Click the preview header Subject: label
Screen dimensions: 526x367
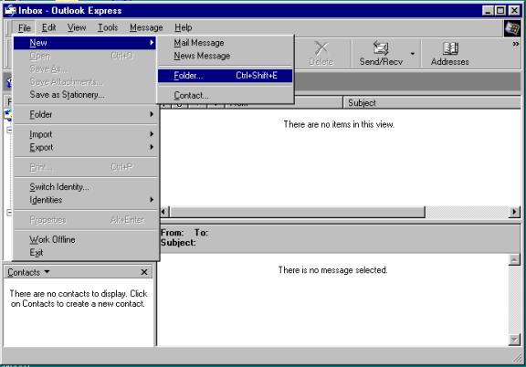pos(178,243)
